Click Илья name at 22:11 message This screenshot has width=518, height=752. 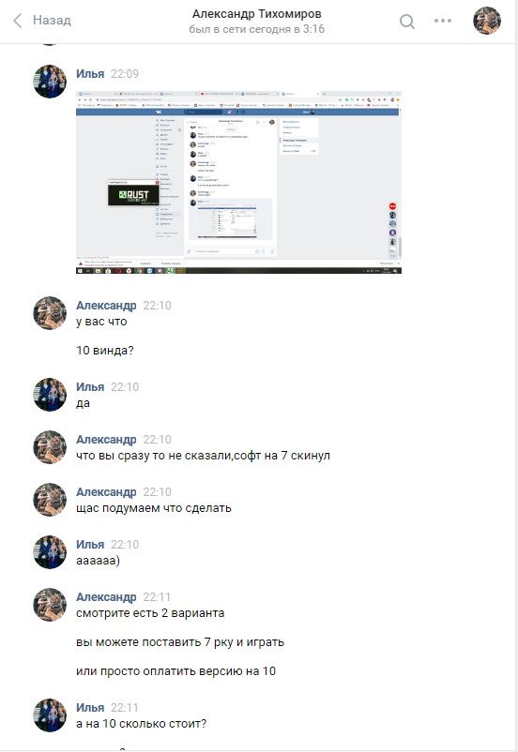tap(90, 708)
